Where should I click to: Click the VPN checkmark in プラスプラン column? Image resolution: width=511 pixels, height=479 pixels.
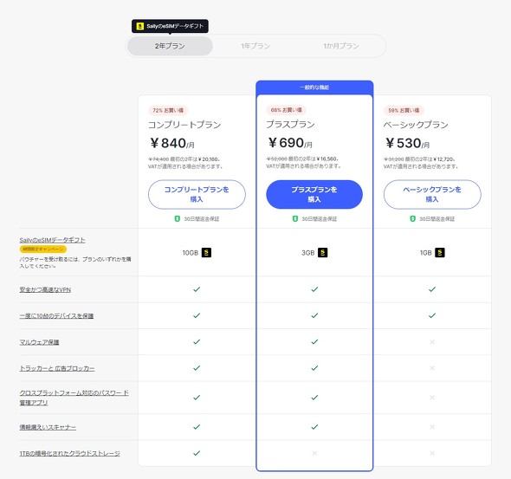[314, 289]
